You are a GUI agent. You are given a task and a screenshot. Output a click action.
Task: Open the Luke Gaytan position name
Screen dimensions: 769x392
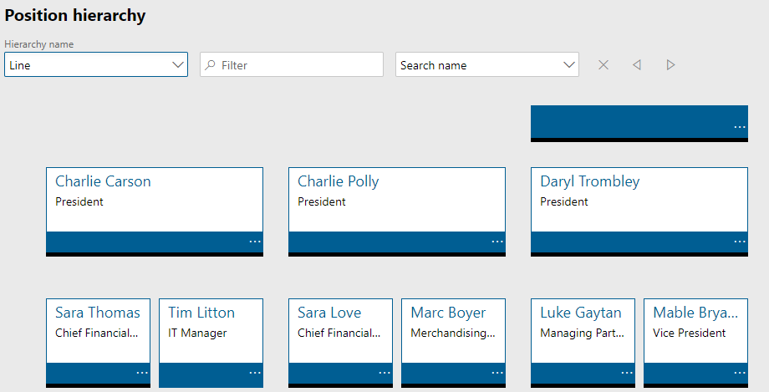[x=581, y=313]
